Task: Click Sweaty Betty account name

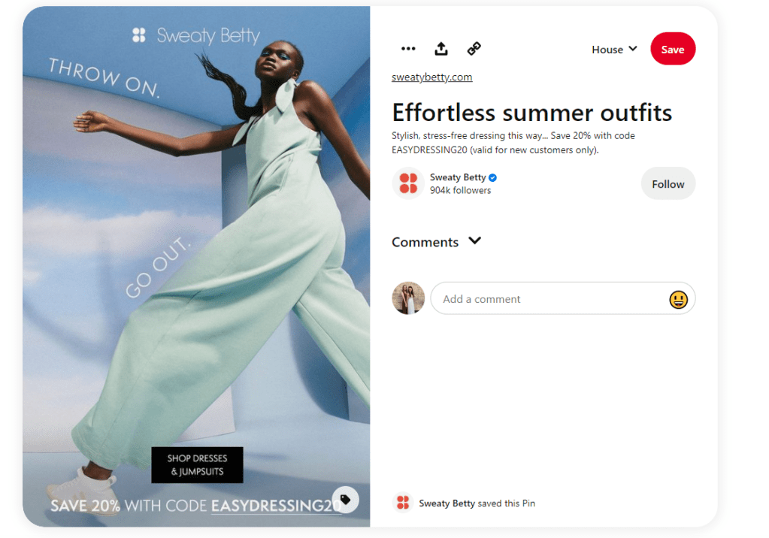Action: (x=458, y=177)
